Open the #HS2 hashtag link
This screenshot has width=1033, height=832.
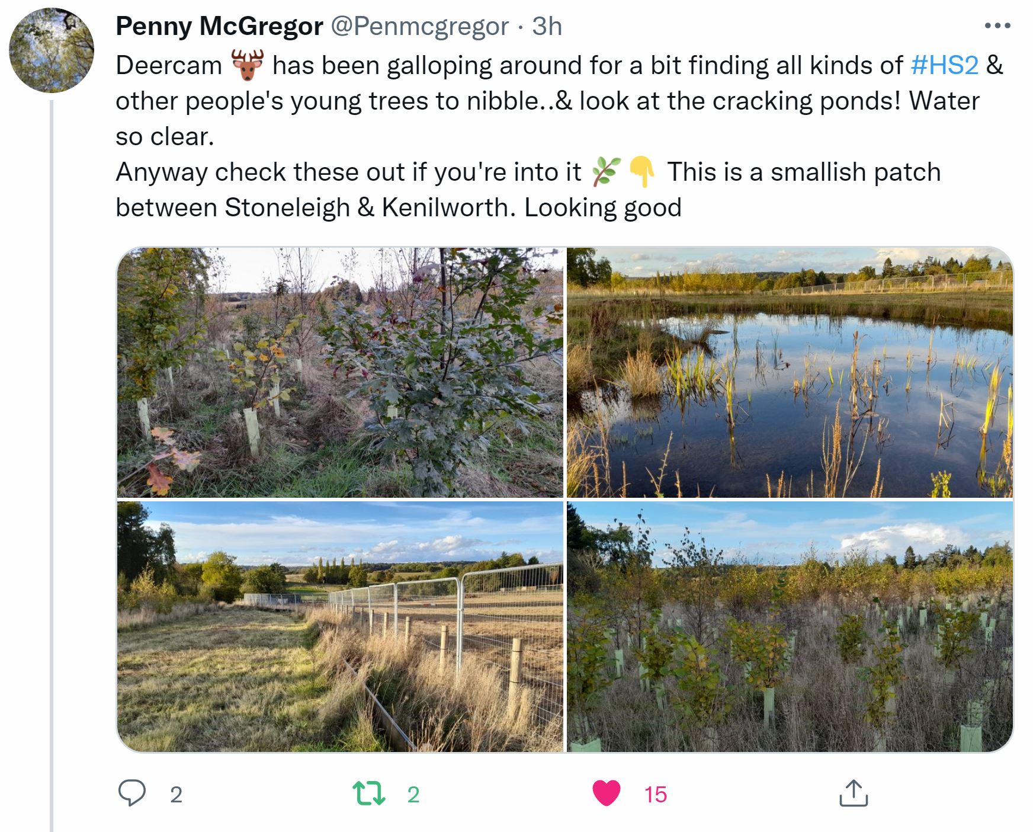click(x=944, y=65)
